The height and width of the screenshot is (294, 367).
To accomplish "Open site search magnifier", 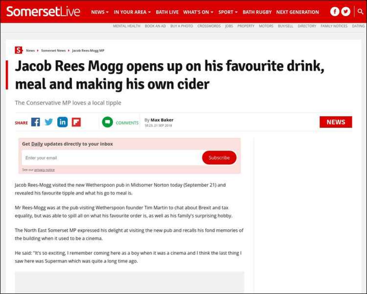I will [361, 12].
